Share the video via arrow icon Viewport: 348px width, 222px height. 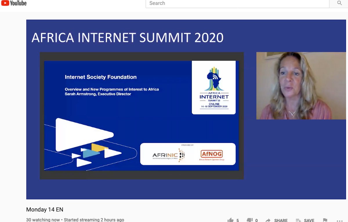click(x=268, y=220)
